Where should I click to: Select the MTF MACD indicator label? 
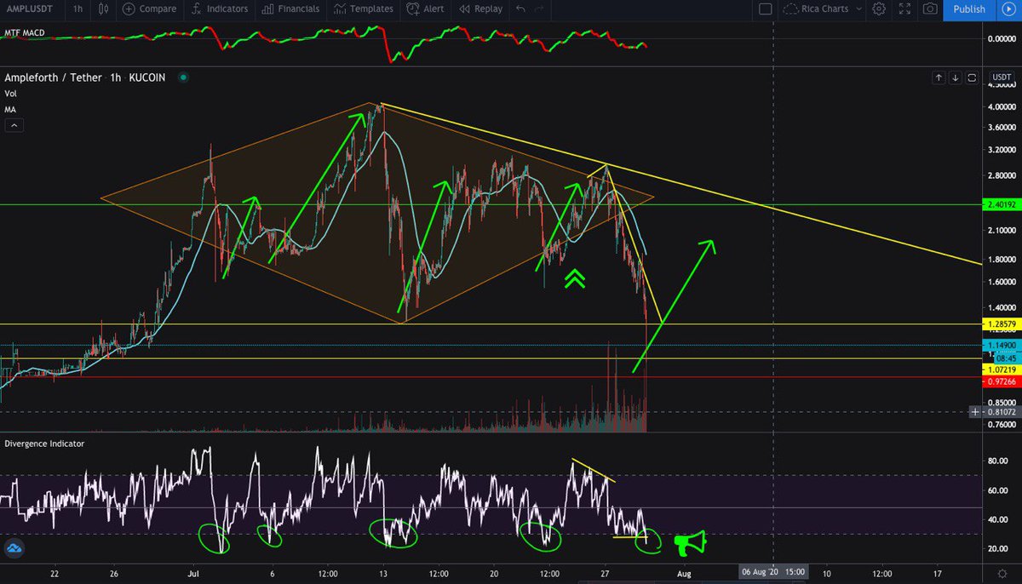[x=25, y=32]
